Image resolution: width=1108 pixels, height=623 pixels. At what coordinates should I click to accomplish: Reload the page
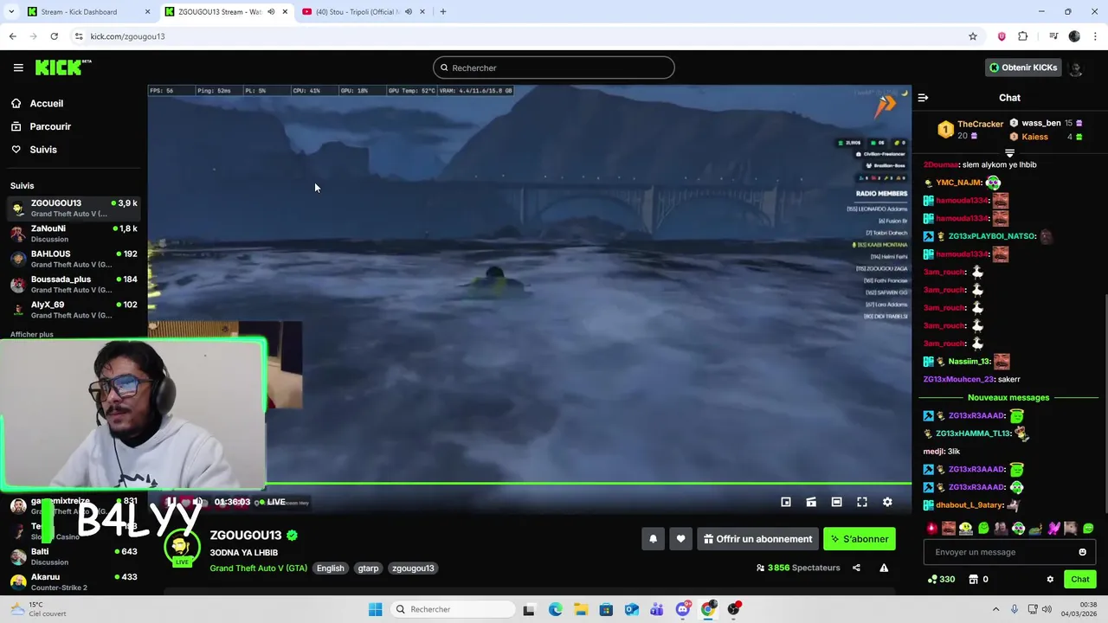point(54,36)
